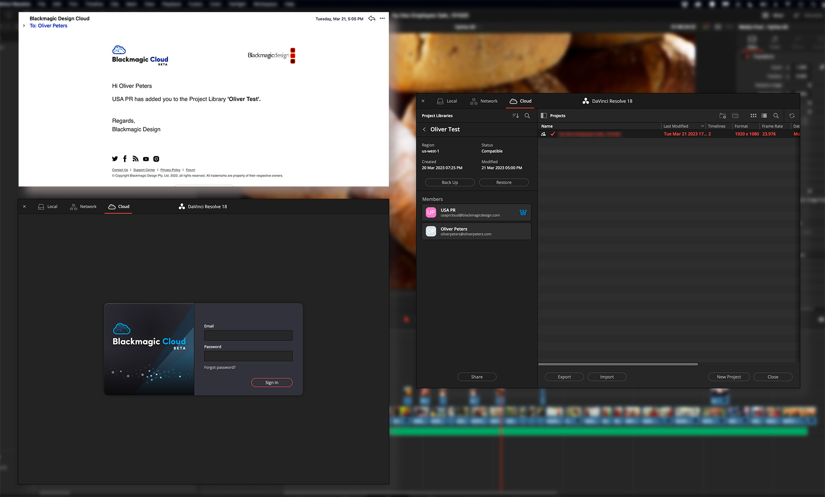
Task: Click the Sign In button in Blackmagic Cloud
Action: (272, 382)
